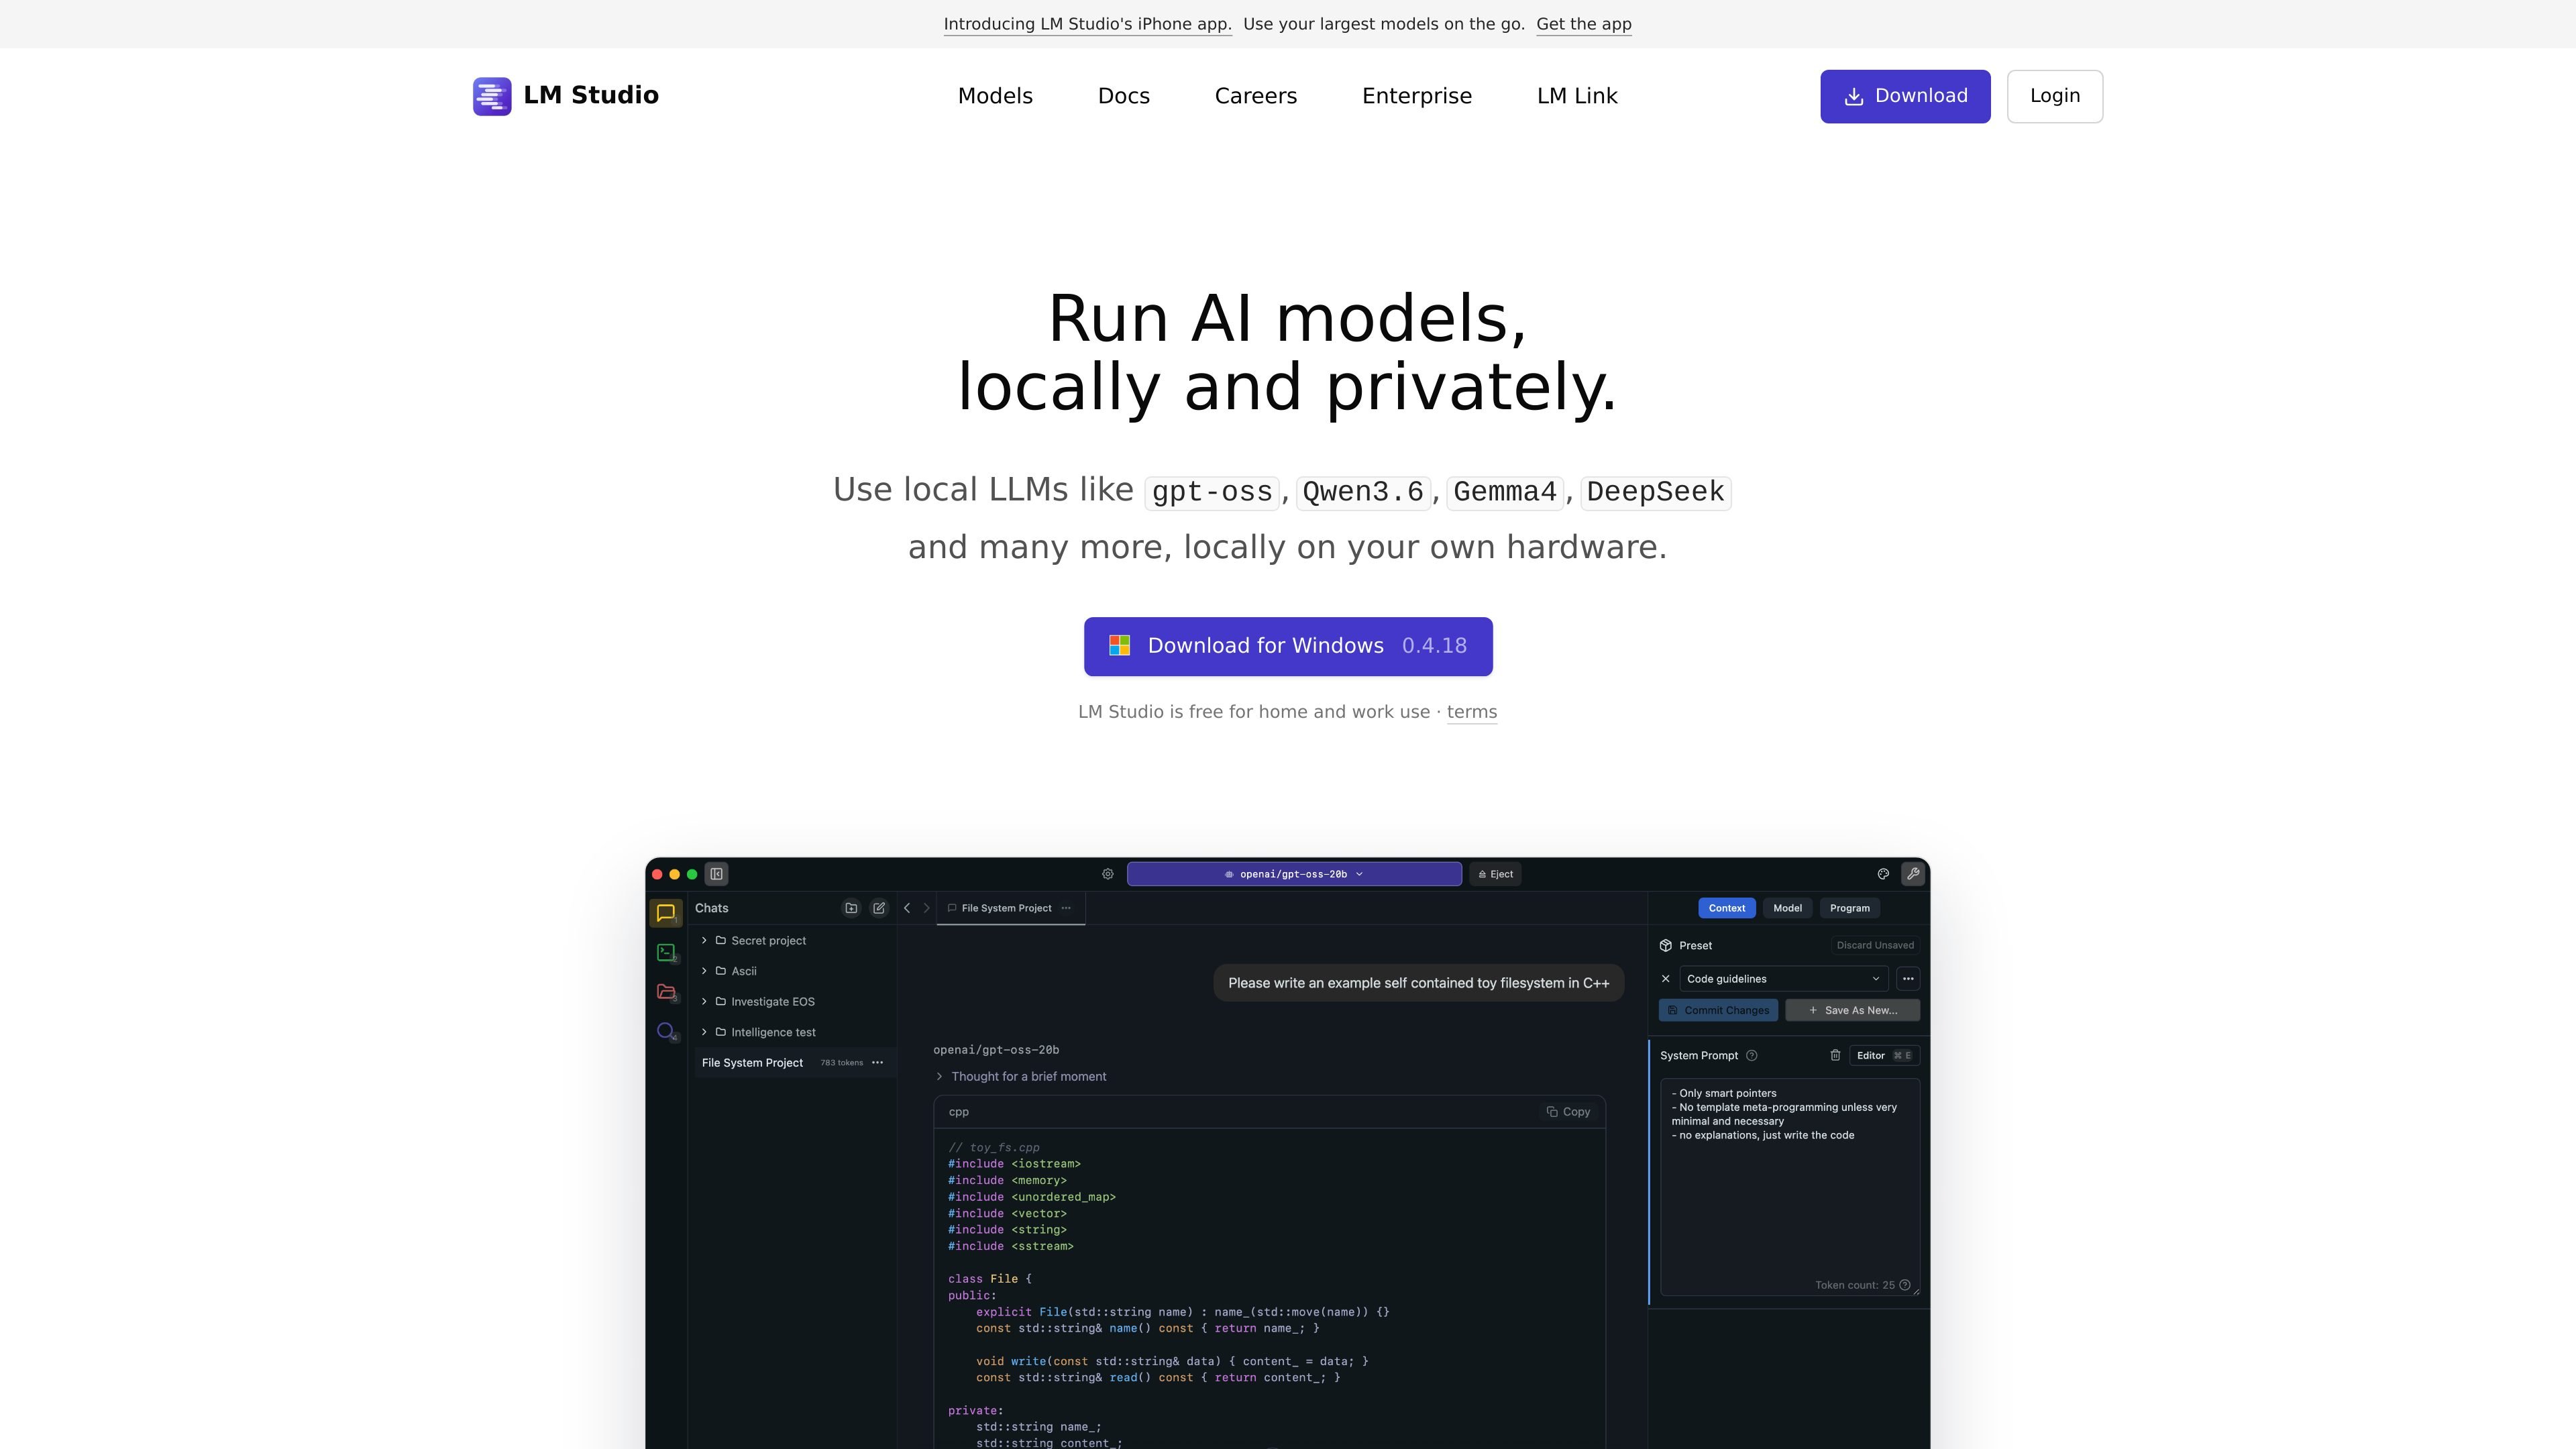Expand the Investigate EOS folder
The height and width of the screenshot is (1449, 2576).
(704, 1001)
